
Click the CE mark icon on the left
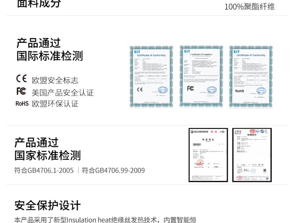coord(22,79)
